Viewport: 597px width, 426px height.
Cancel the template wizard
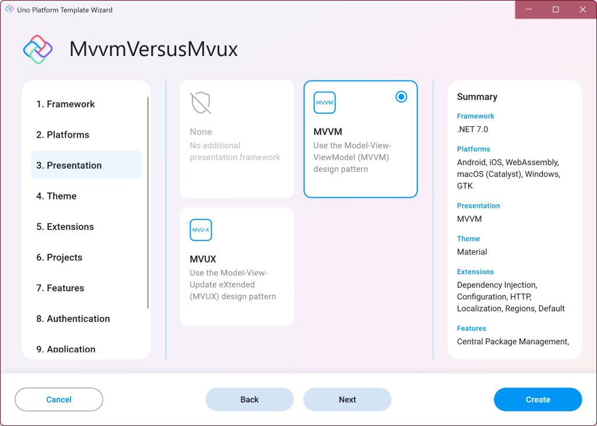(x=58, y=399)
